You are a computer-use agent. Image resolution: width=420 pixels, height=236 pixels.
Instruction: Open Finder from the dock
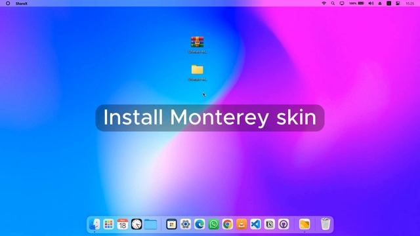coord(94,224)
